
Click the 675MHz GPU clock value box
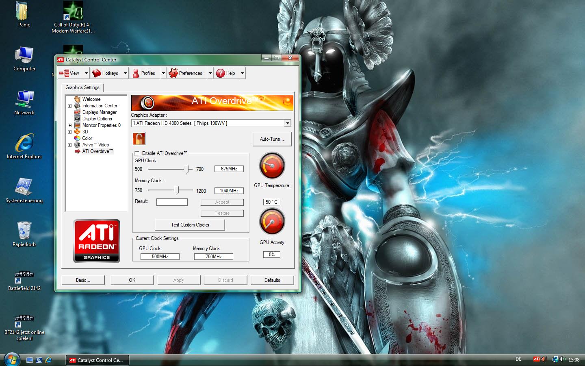(x=229, y=169)
